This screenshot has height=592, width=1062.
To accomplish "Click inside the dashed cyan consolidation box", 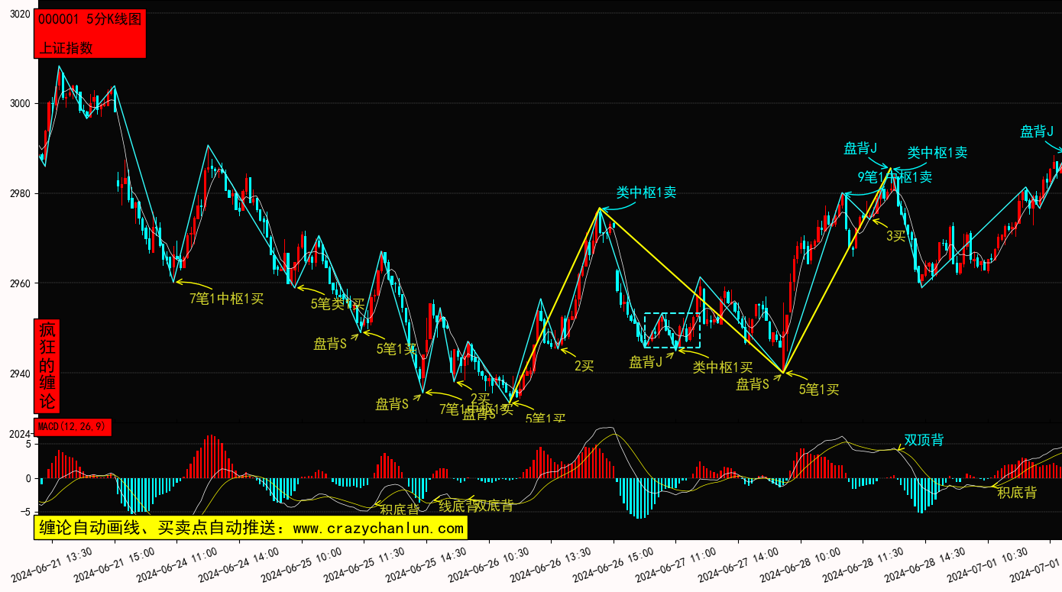I will (672, 330).
